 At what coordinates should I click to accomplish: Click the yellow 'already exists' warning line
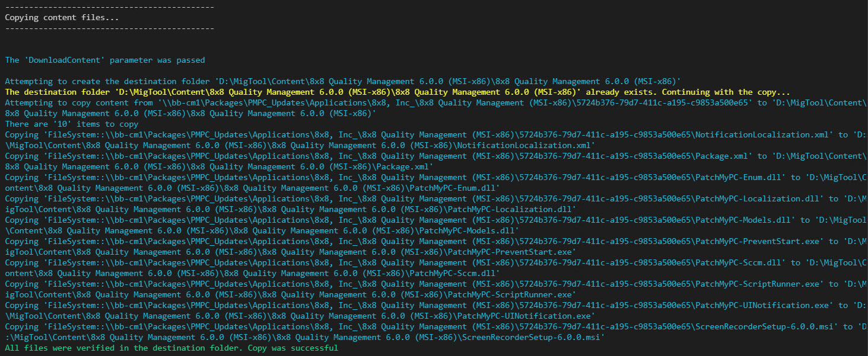tap(398, 92)
